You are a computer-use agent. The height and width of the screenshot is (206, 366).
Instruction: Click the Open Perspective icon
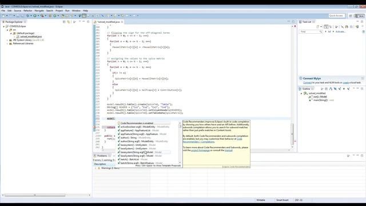click(351, 15)
